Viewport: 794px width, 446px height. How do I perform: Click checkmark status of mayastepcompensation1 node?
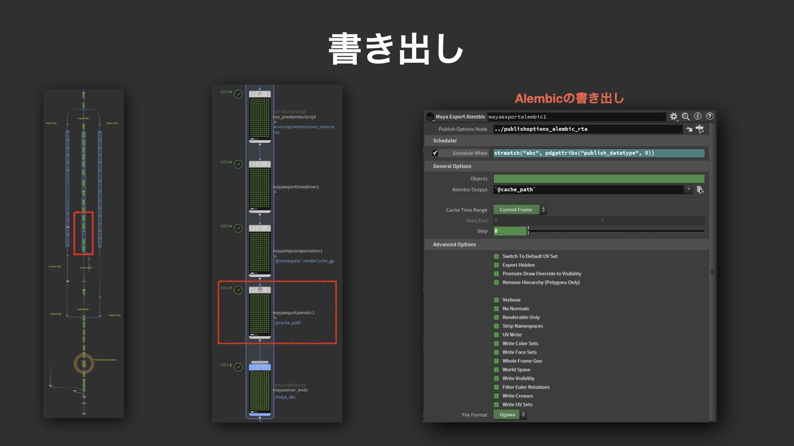coord(238,228)
